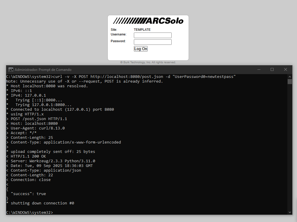Click the curl command line text

tap(144, 76)
